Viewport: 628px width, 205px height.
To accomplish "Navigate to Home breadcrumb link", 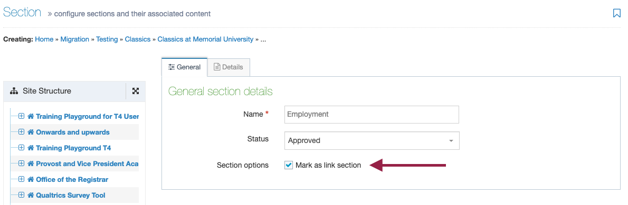I will tap(44, 39).
